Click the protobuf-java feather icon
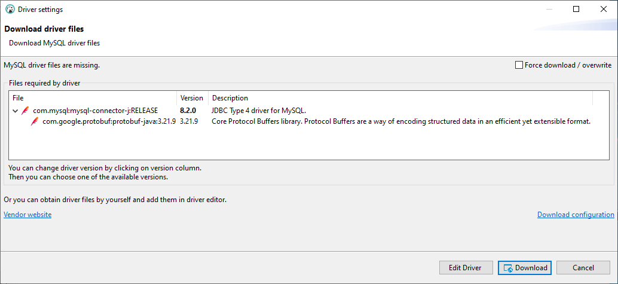The width and height of the screenshot is (618, 284). tap(35, 121)
